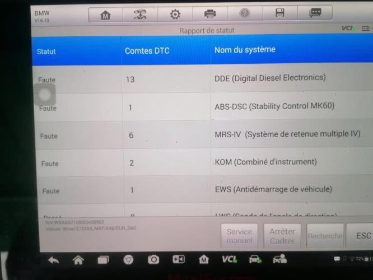Open the data logging message icon

click(315, 12)
